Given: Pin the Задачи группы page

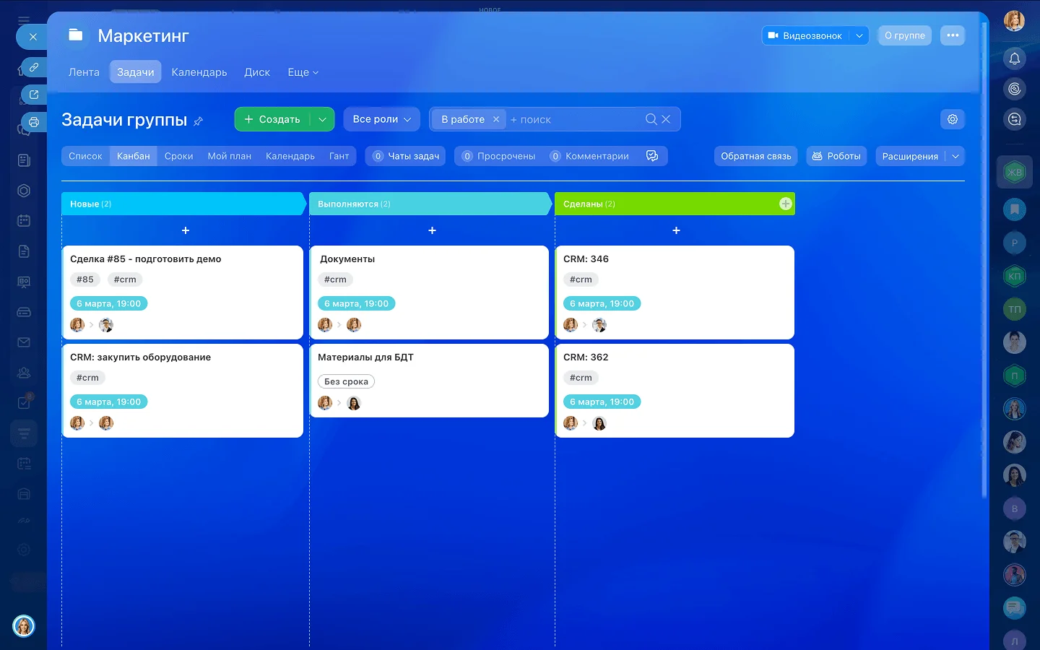Looking at the screenshot, I should [x=199, y=121].
